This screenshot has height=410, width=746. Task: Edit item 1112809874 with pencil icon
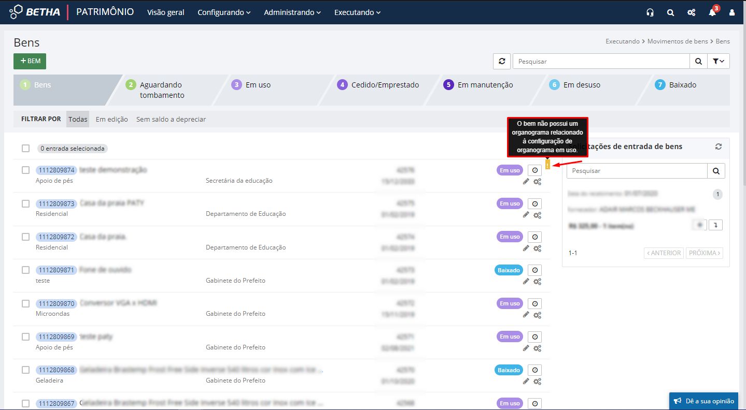pos(526,182)
